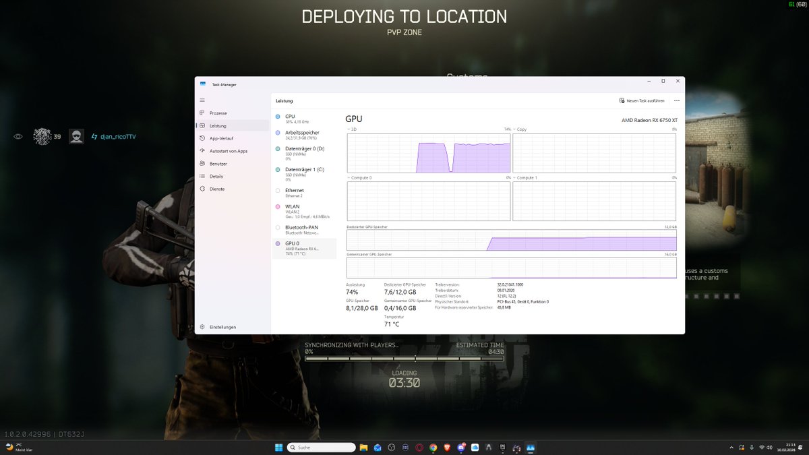The height and width of the screenshot is (455, 809).
Task: Open Epic Games Launcher from taskbar
Action: [502, 447]
